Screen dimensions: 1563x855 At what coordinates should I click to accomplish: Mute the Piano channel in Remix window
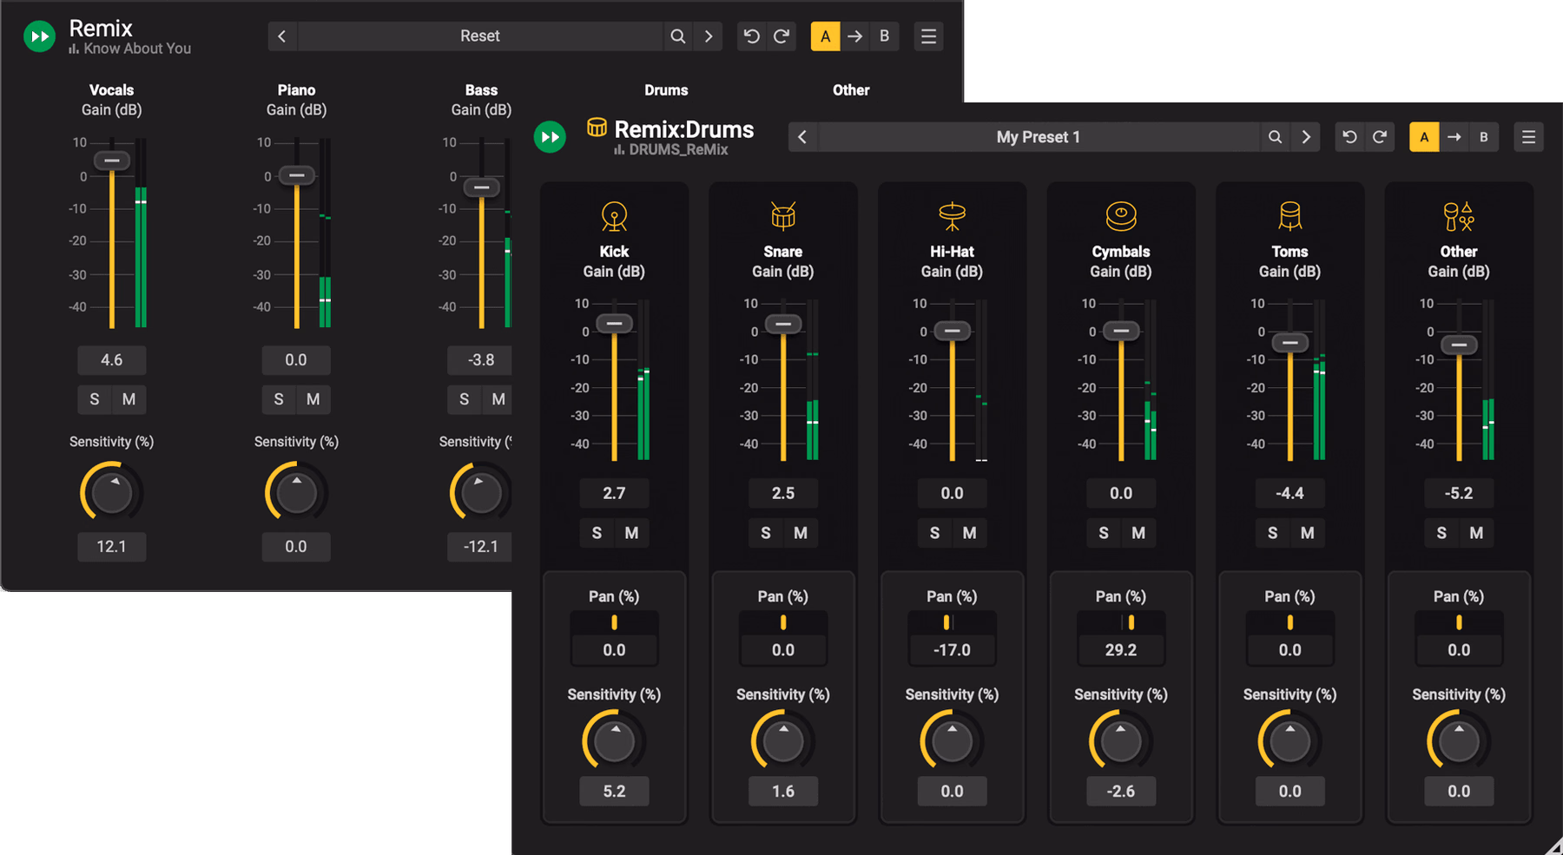(x=313, y=399)
